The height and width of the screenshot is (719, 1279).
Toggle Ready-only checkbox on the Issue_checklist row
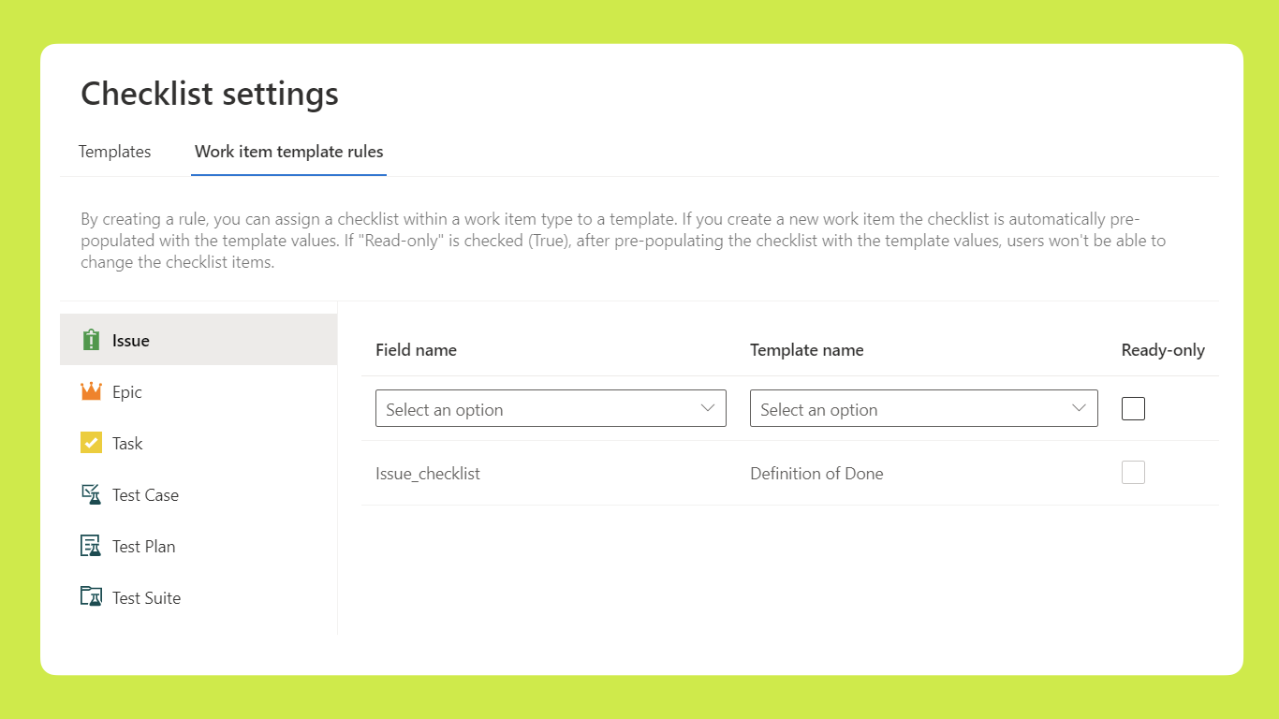coord(1133,472)
